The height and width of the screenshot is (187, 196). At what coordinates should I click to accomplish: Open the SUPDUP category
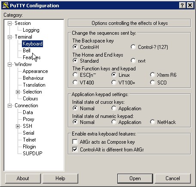point(33,154)
